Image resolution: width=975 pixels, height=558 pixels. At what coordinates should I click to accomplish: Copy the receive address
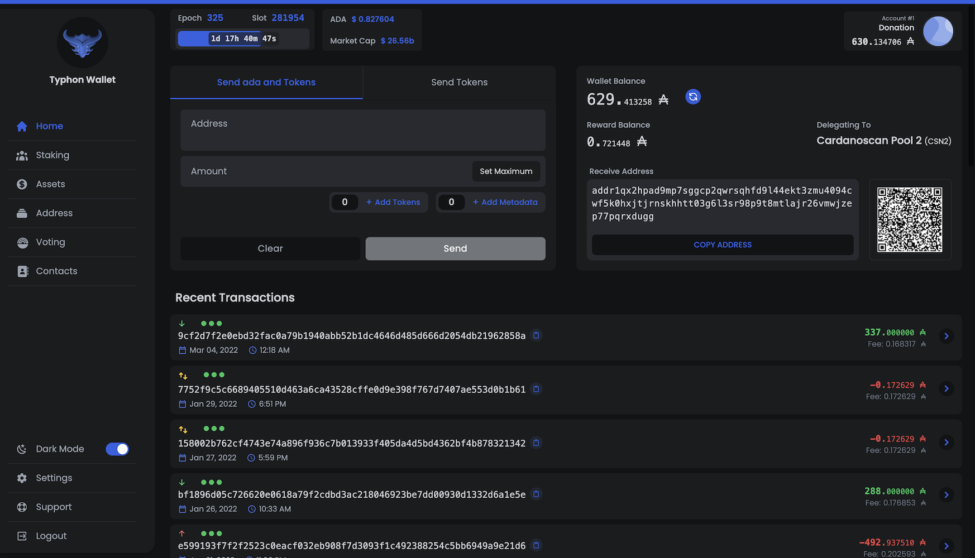pos(723,245)
